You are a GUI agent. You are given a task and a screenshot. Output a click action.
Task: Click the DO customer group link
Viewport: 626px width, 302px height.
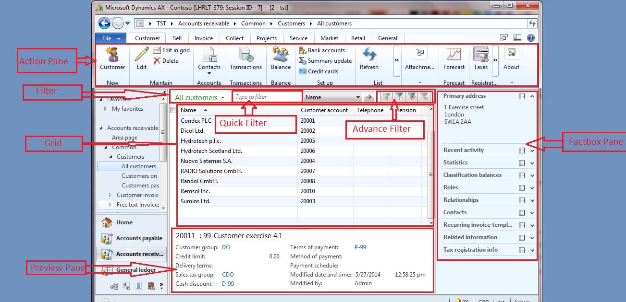point(226,247)
